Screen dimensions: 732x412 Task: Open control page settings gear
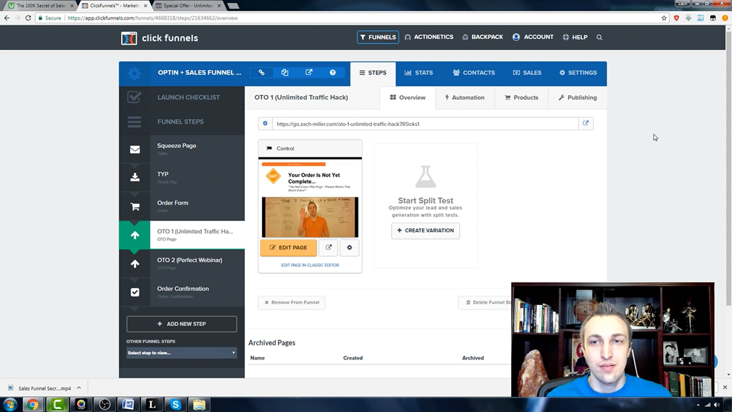(349, 247)
